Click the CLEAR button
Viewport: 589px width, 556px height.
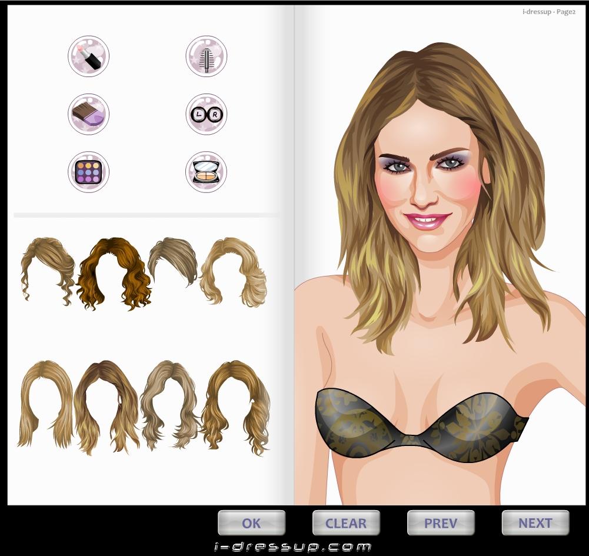tap(346, 523)
